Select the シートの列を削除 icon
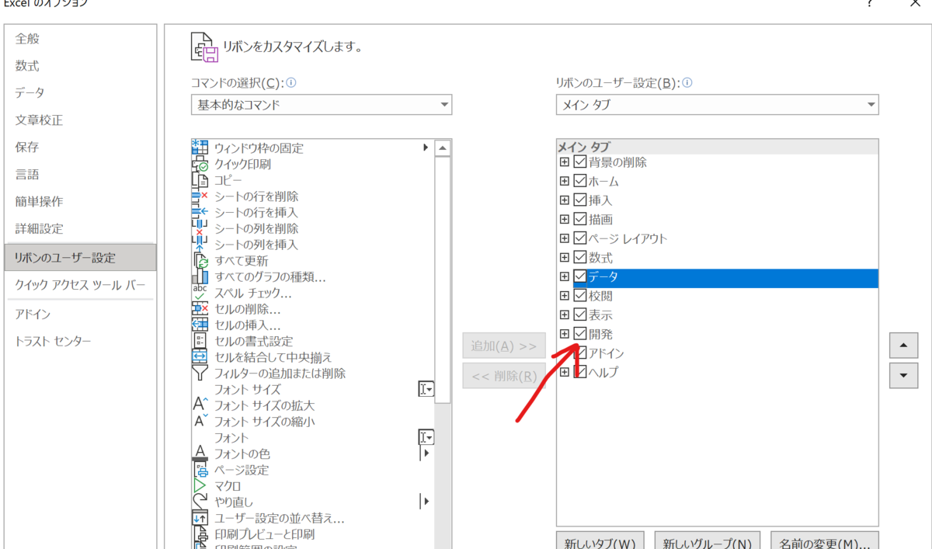932x549 pixels. (200, 228)
